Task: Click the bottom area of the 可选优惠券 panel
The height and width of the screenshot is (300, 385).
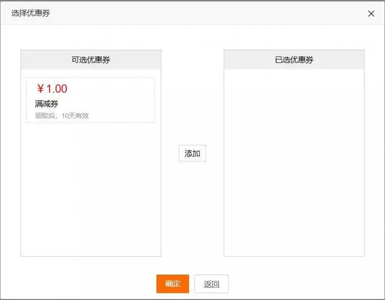Action: click(x=91, y=244)
